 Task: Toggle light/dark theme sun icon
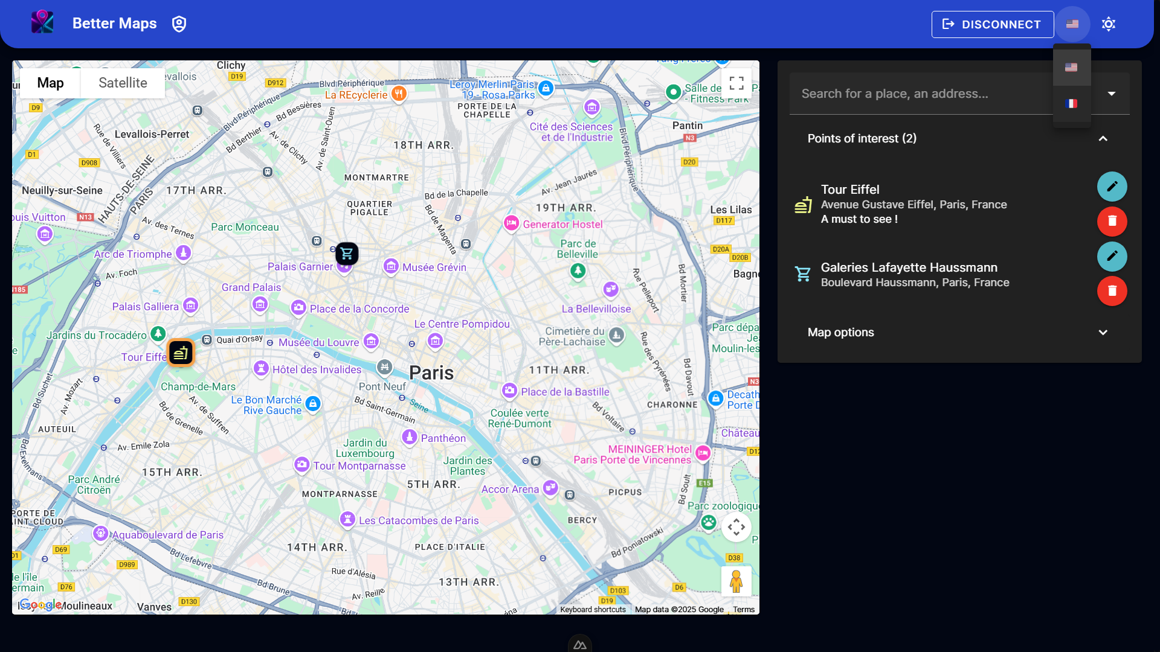pyautogui.click(x=1108, y=24)
